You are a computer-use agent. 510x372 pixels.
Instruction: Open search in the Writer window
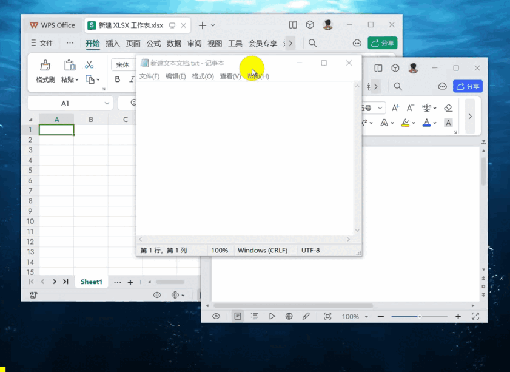coord(398,86)
